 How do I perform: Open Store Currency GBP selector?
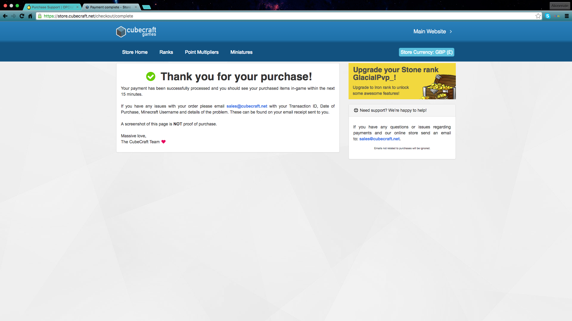tap(427, 52)
